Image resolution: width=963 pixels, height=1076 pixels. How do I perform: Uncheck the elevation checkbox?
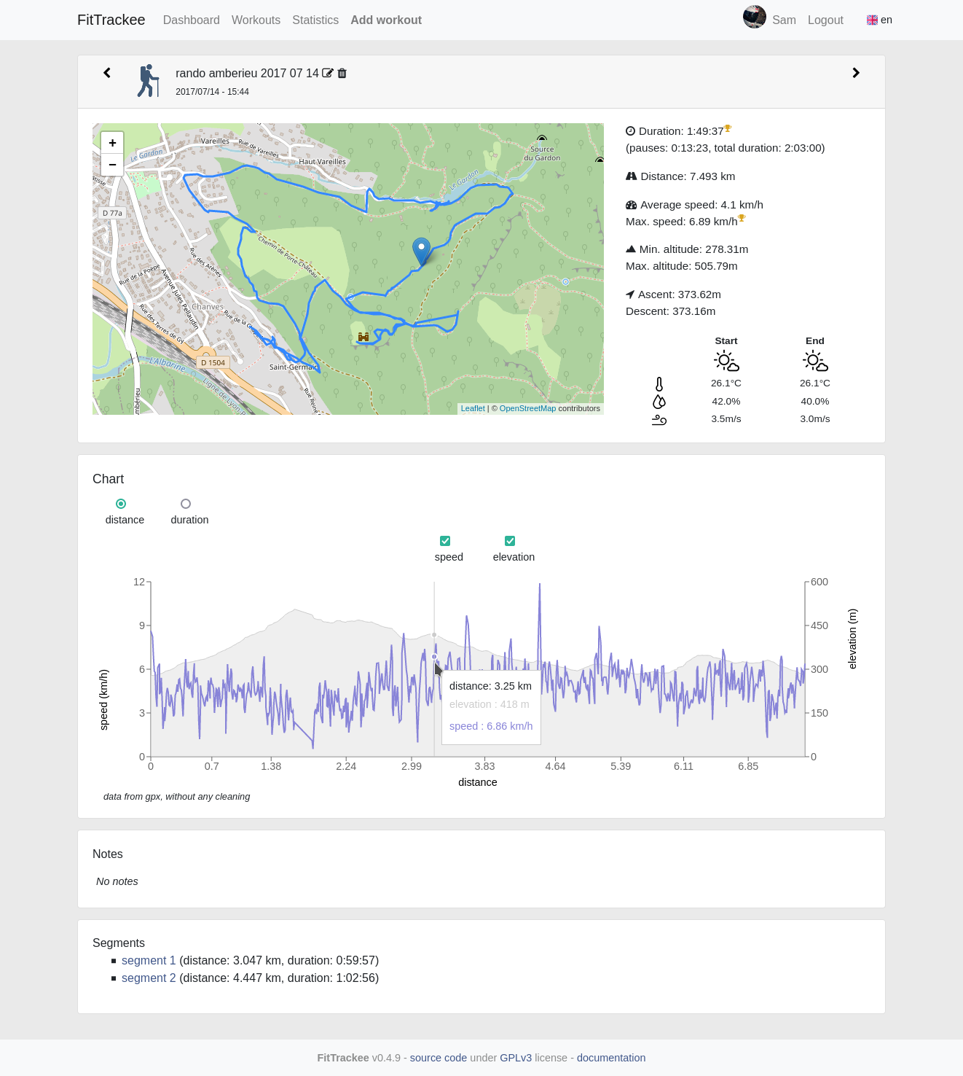pyautogui.click(x=510, y=541)
